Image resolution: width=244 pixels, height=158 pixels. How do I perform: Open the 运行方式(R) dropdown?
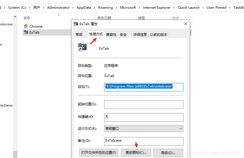[144, 129]
